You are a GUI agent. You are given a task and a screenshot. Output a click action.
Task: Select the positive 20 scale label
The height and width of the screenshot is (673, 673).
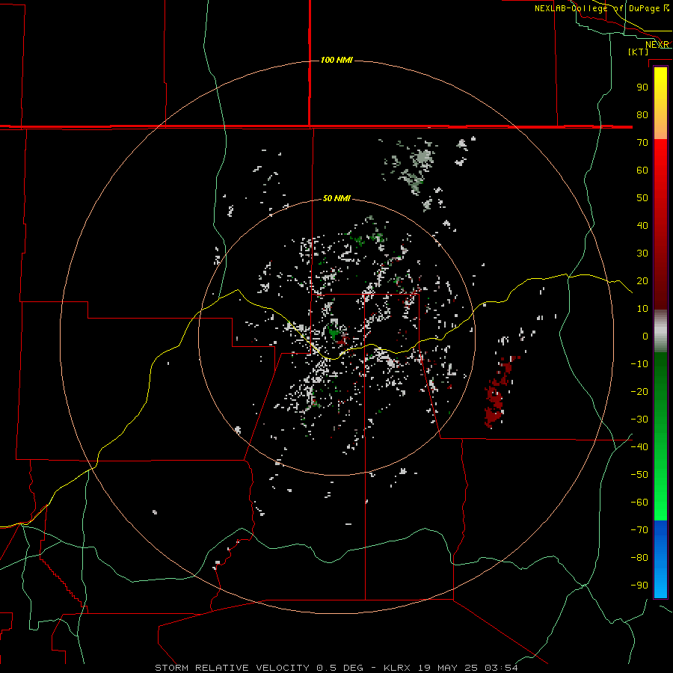click(x=642, y=280)
